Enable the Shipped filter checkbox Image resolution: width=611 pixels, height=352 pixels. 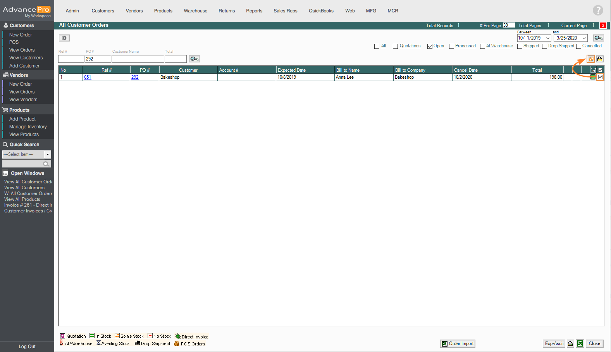520,46
